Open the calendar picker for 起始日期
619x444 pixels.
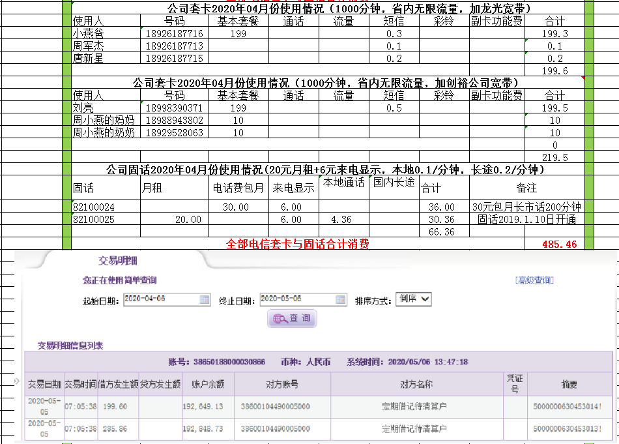coord(205,299)
